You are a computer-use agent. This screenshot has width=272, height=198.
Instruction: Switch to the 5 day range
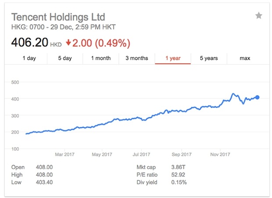point(65,58)
